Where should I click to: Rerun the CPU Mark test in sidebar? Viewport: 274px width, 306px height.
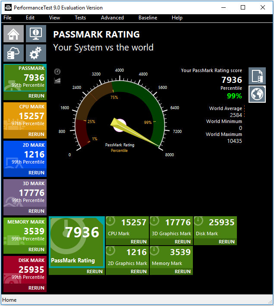tap(25, 134)
